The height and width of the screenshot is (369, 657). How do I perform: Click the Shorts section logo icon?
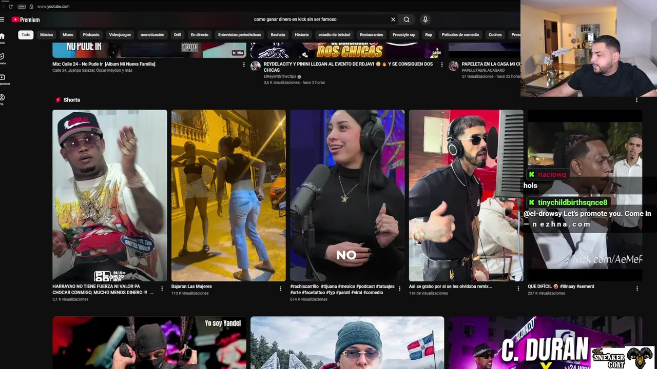[x=58, y=100]
